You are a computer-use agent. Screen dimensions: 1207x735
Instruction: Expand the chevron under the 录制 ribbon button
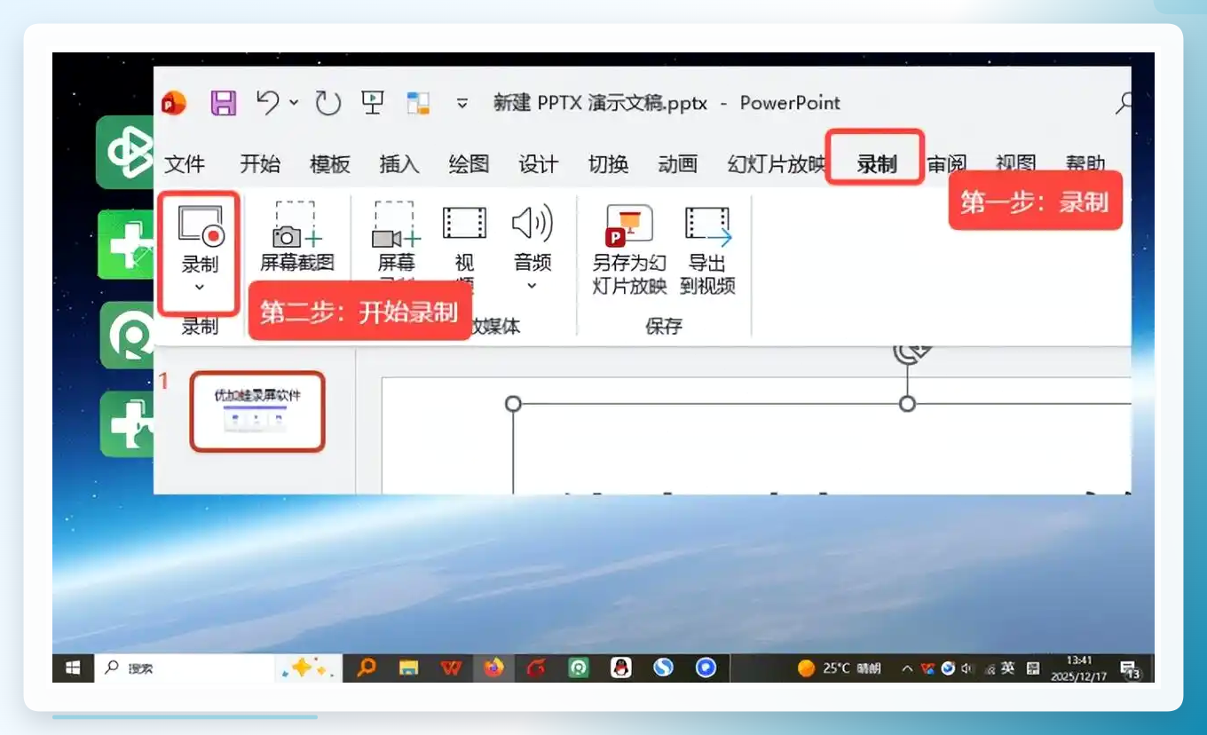pos(200,287)
